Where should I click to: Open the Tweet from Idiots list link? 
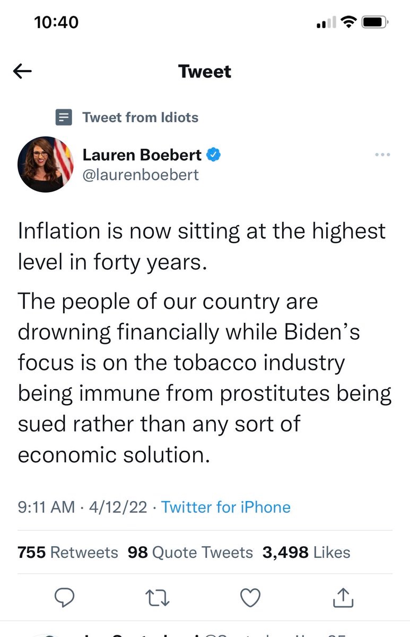pos(140,117)
